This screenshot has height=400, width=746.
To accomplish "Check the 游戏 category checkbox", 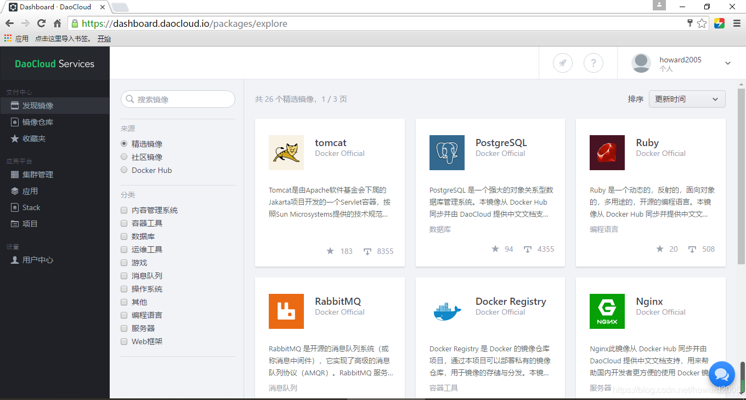I will [124, 263].
